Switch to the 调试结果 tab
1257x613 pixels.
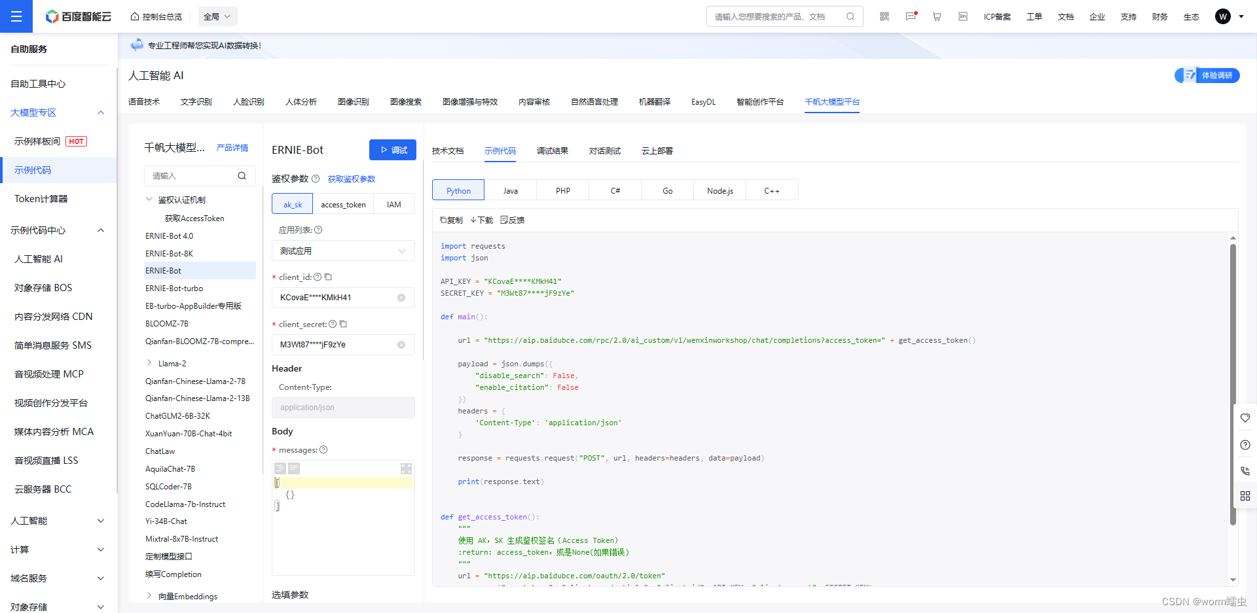pyautogui.click(x=553, y=150)
